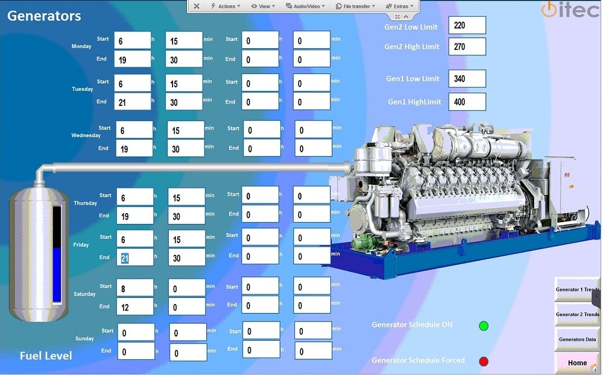The height and width of the screenshot is (375, 603).
Task: Open Generator 2 Trends page
Action: click(x=576, y=314)
